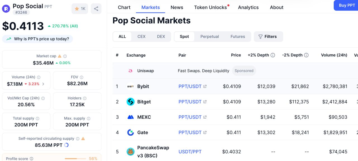Screen dimensions: 358x161
Task: Expand Why is PPT's price up today
Action: pyautogui.click(x=37, y=39)
